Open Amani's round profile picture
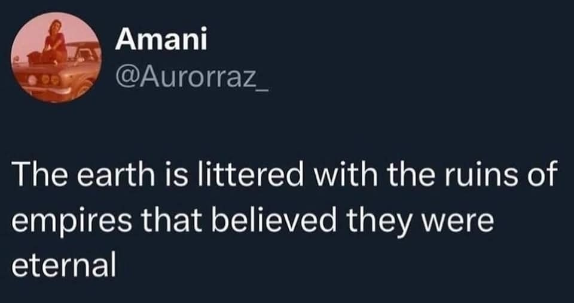This screenshot has height=303, width=574. (58, 58)
